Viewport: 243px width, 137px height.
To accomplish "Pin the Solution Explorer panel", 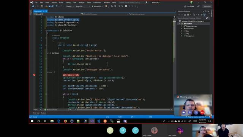I will pos(206,11).
